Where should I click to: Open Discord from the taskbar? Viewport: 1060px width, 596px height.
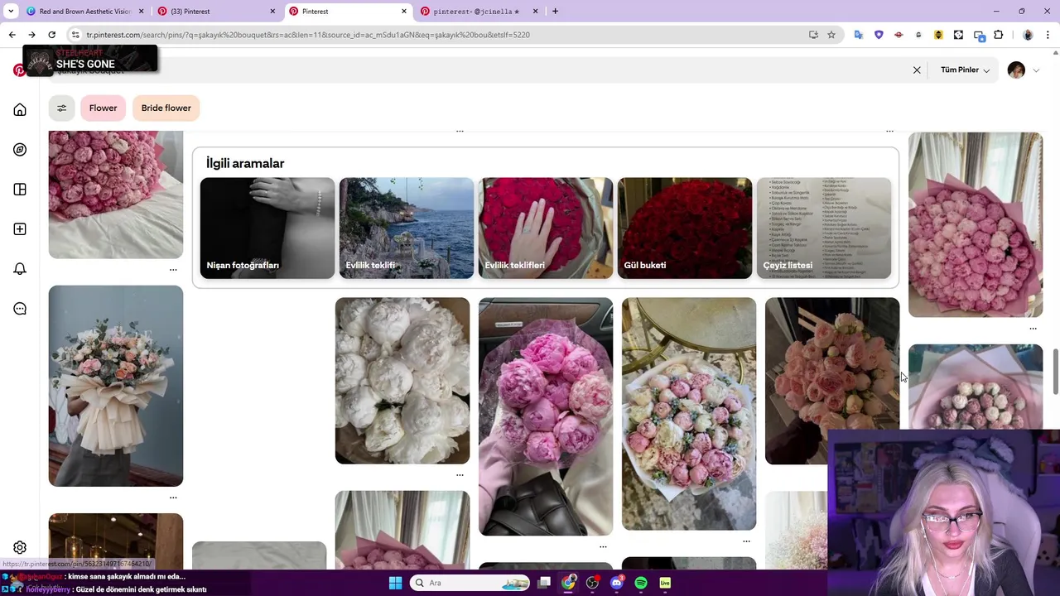coord(616,583)
